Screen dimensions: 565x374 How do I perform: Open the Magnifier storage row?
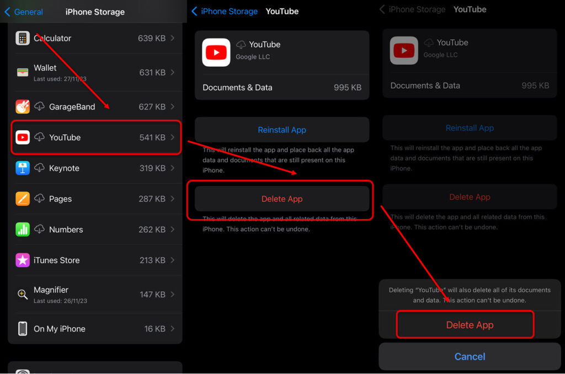(x=95, y=295)
